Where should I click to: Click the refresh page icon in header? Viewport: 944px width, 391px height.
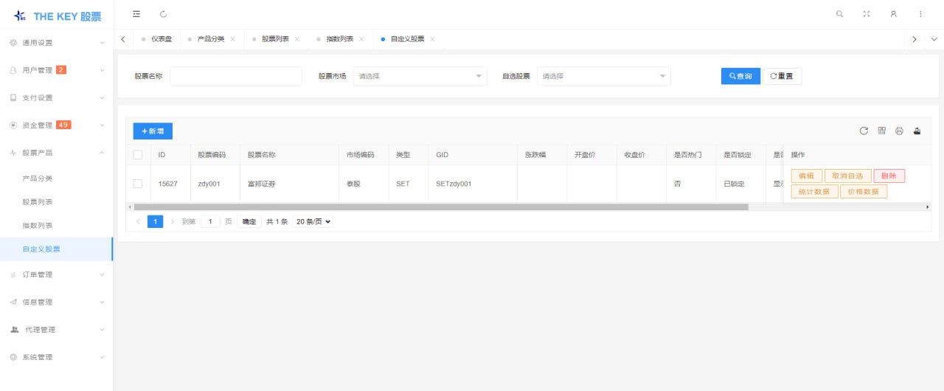[x=163, y=14]
